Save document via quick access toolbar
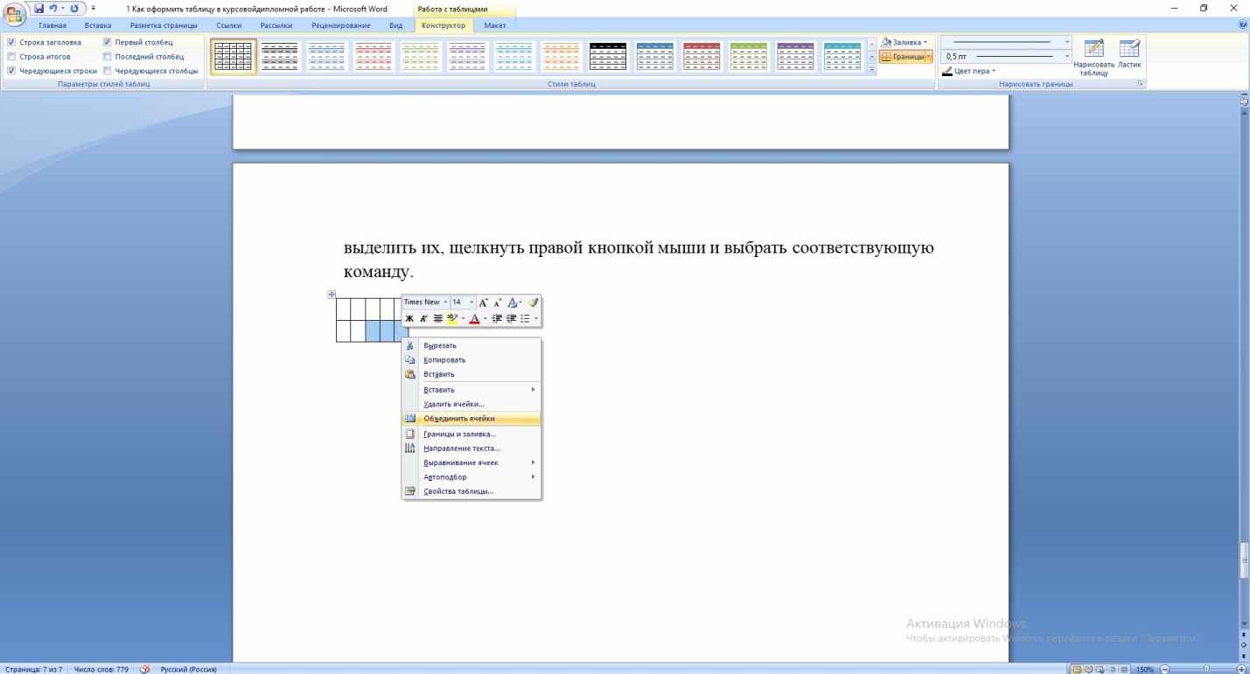The height and width of the screenshot is (674, 1250). 38,8
